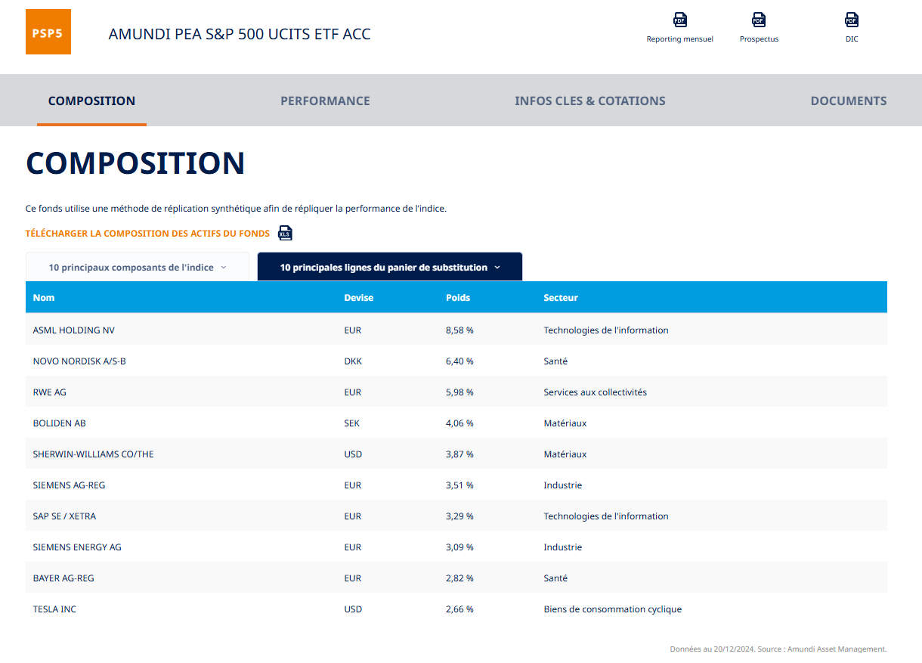This screenshot has width=922, height=663.
Task: Click the 2,66 % weight value
Action: (459, 609)
